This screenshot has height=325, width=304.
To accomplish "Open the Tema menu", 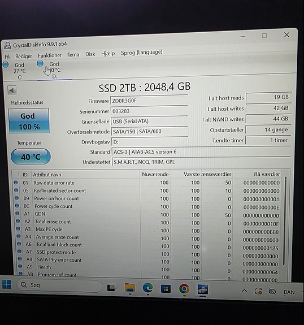I will (73, 55).
